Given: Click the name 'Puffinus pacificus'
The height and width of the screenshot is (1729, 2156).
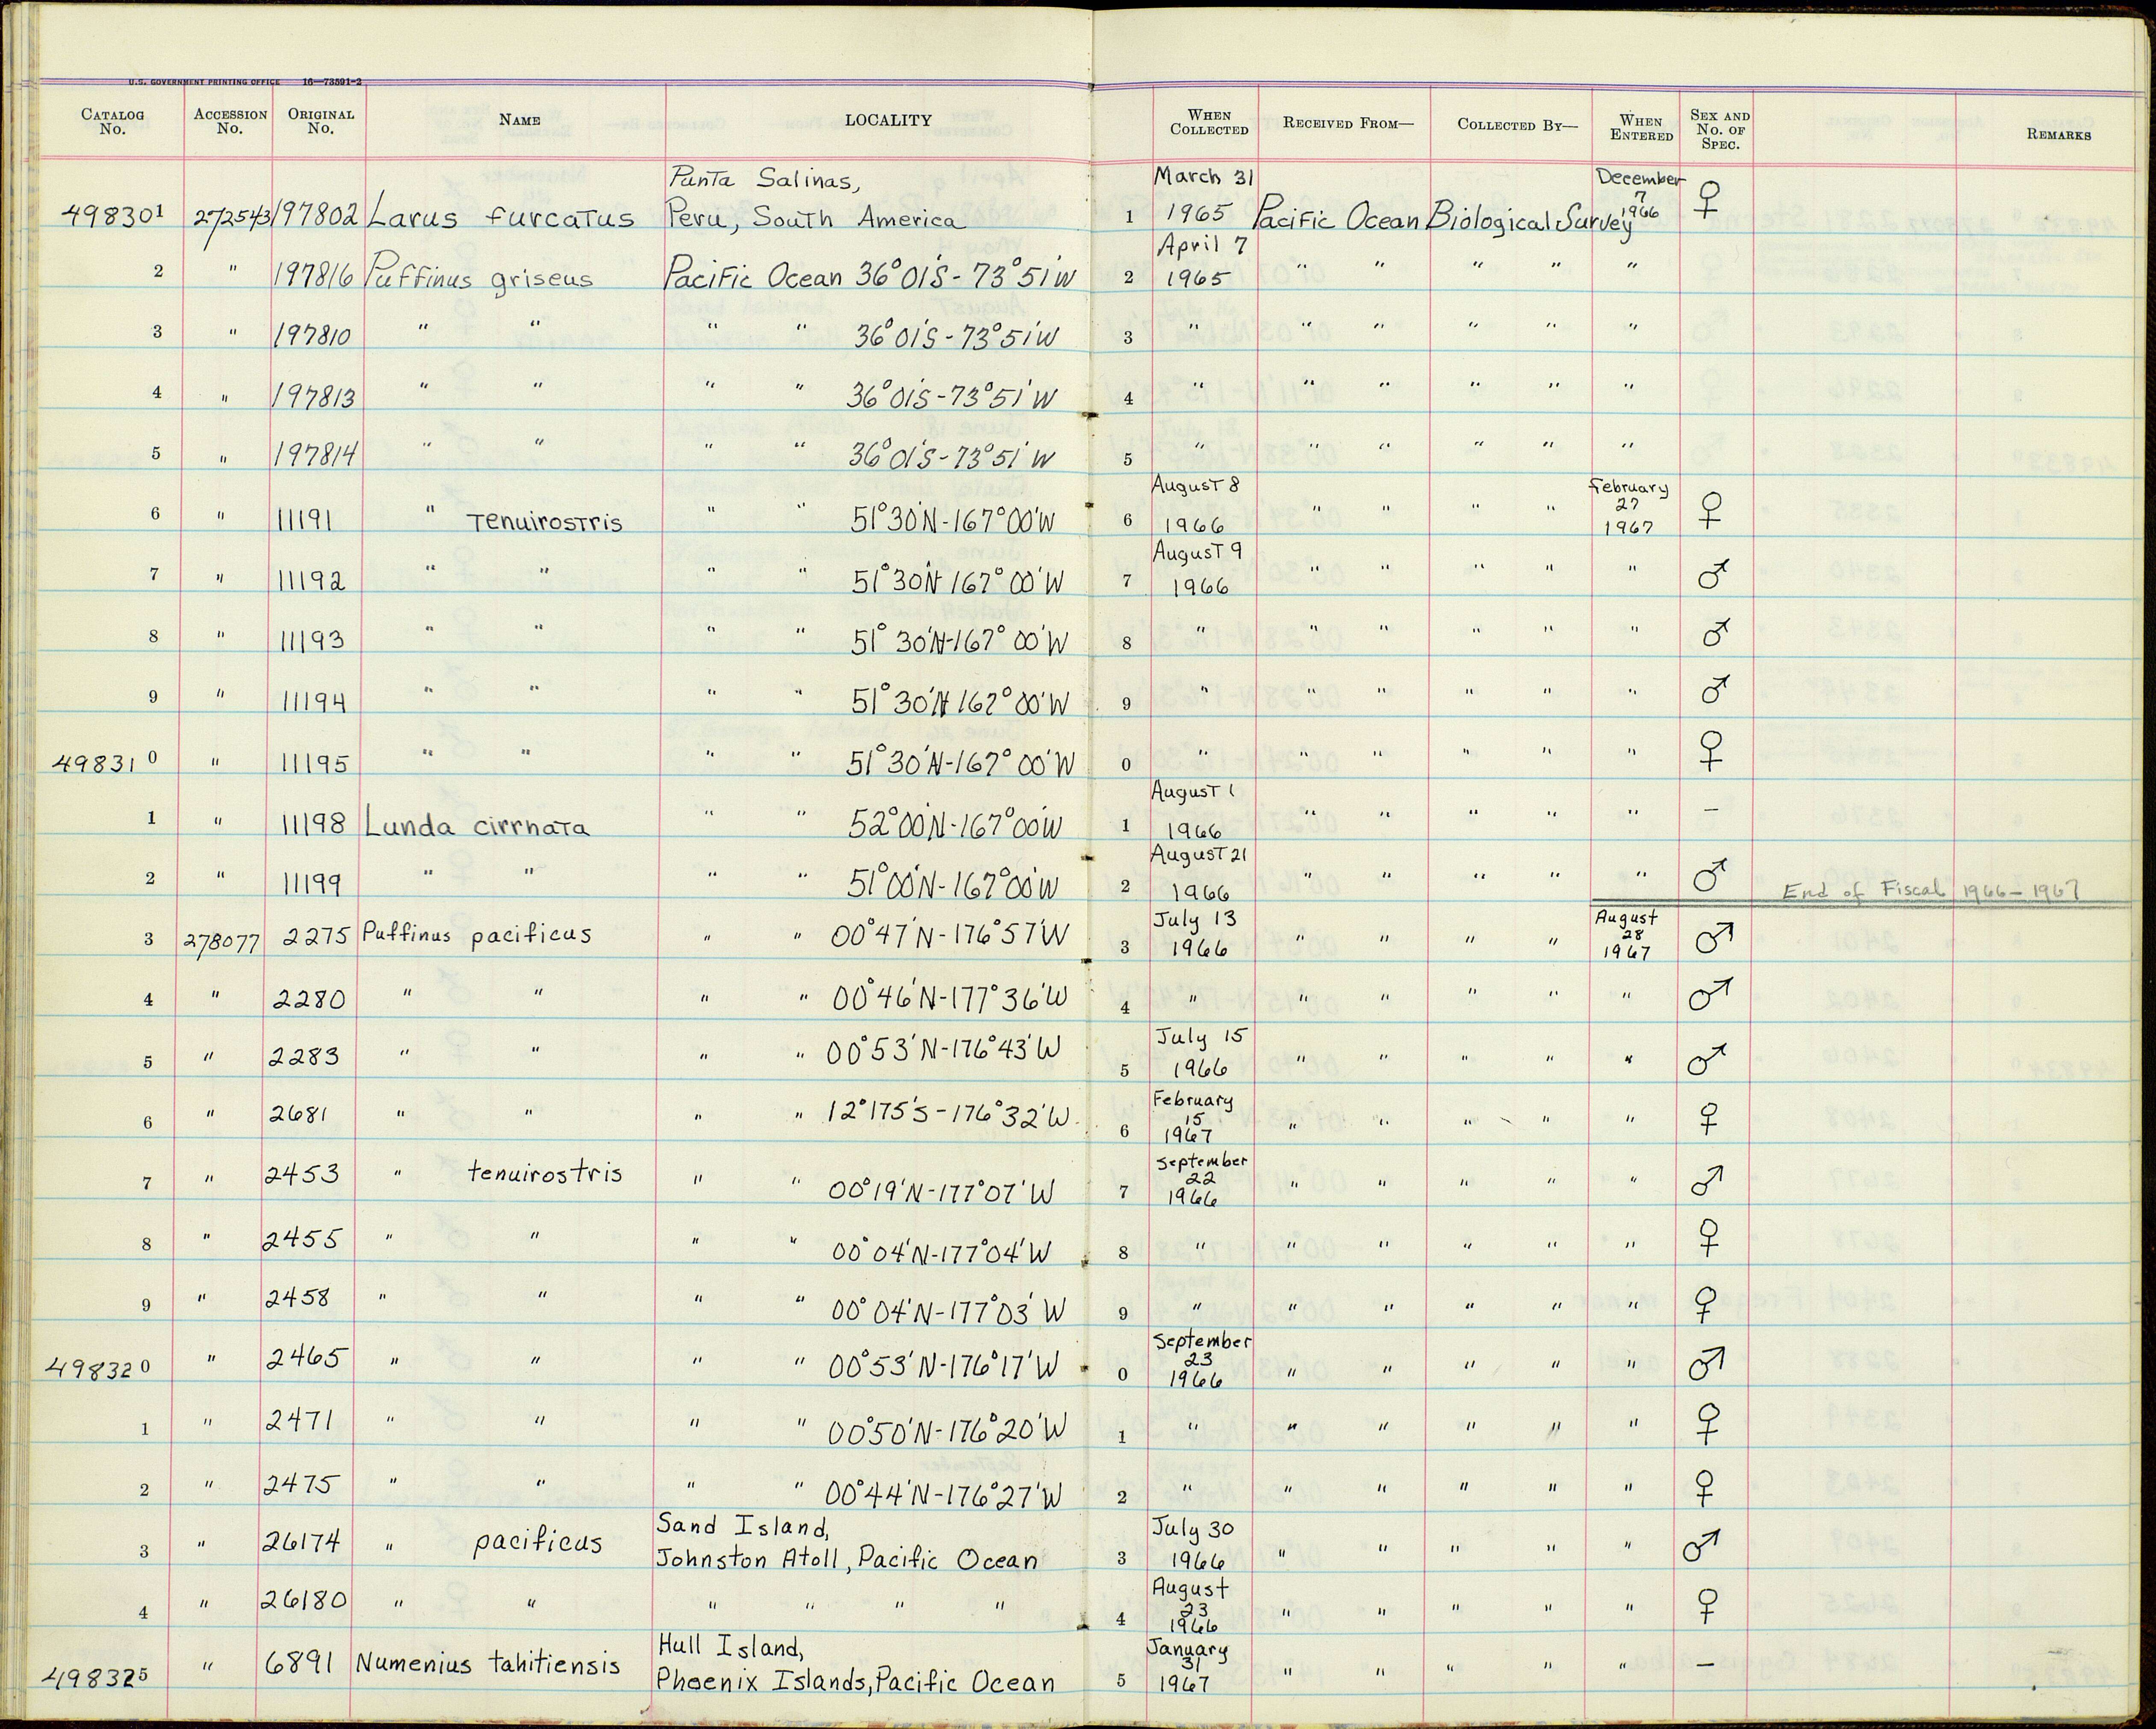Looking at the screenshot, I should pos(477,934).
